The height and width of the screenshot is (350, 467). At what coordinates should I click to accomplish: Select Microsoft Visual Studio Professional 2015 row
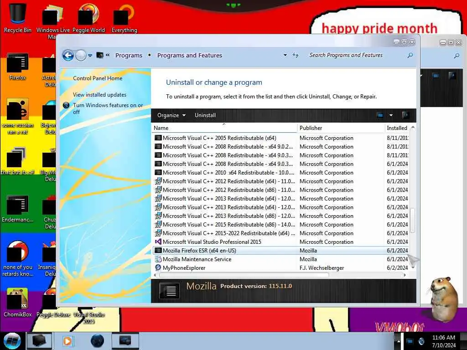click(280, 242)
